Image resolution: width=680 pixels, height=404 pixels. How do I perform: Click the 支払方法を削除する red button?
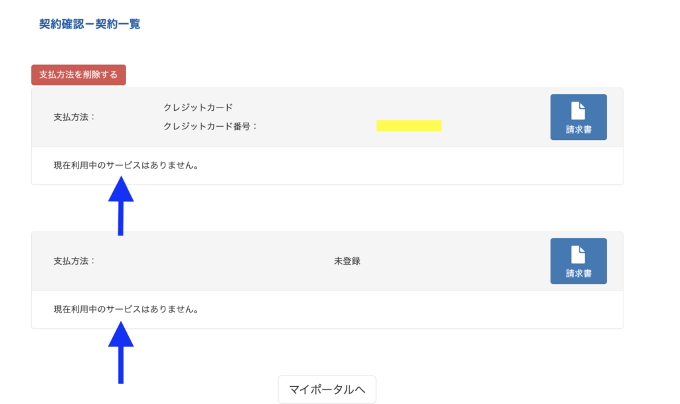click(x=78, y=75)
